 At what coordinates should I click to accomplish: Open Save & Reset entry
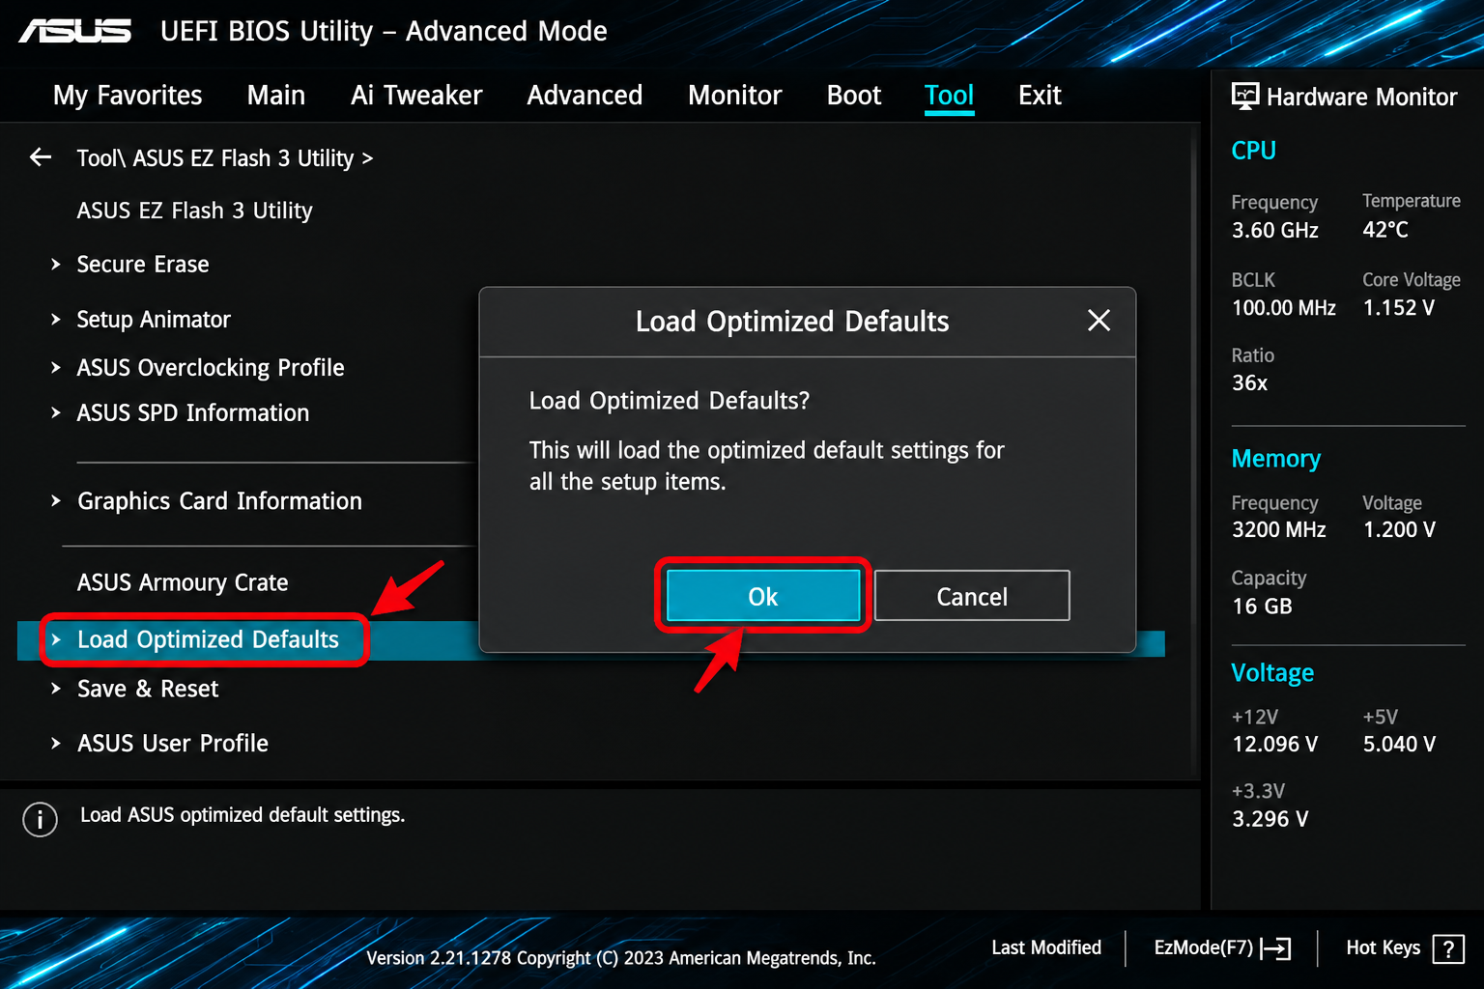[148, 689]
